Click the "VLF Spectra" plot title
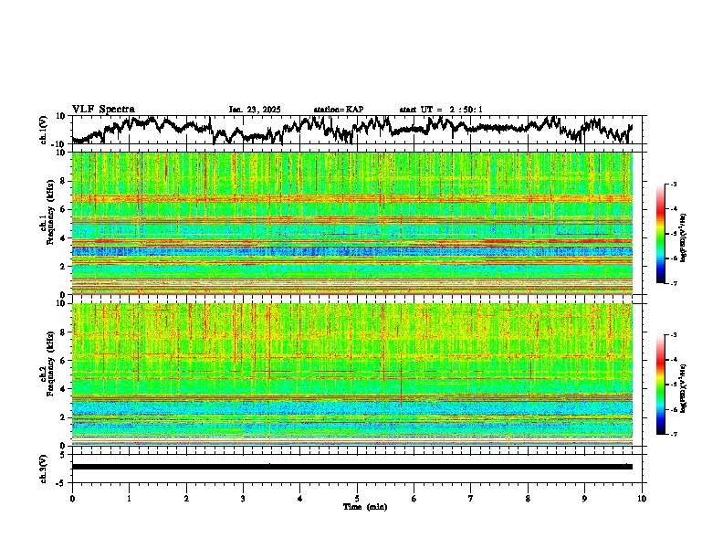Screen dimensions: 723x559 tap(103, 110)
